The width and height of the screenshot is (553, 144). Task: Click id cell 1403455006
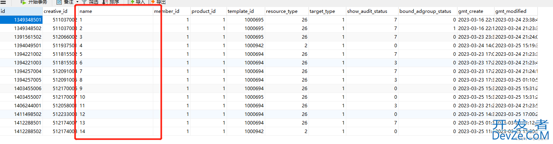[x=21, y=89]
